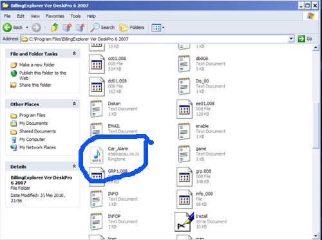Select the grp.008 file icon

(184, 176)
